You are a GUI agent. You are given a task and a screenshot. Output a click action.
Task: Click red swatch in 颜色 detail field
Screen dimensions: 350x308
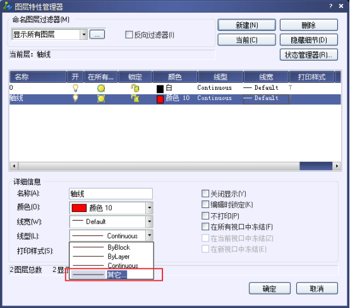pyautogui.click(x=79, y=208)
